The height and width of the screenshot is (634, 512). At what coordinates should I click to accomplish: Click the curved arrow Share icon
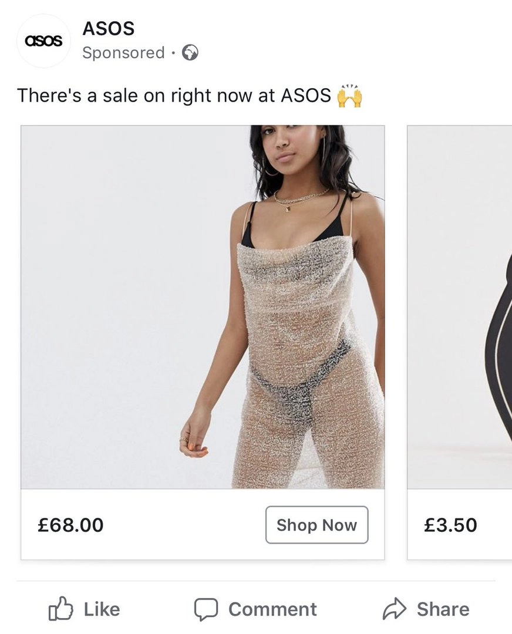(393, 609)
